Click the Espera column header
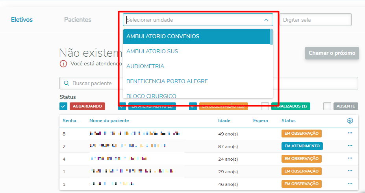The width and height of the screenshot is (365, 193). pos(261,121)
